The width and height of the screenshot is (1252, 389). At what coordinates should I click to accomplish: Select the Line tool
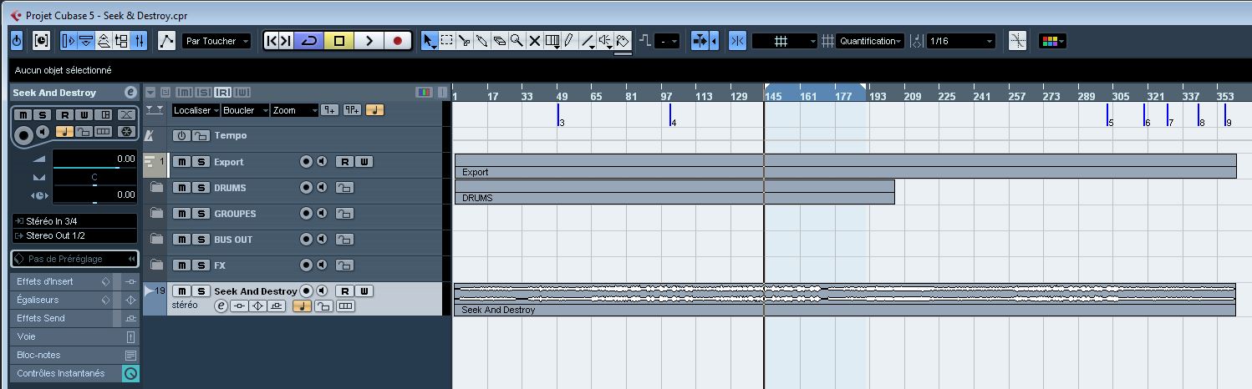(588, 41)
